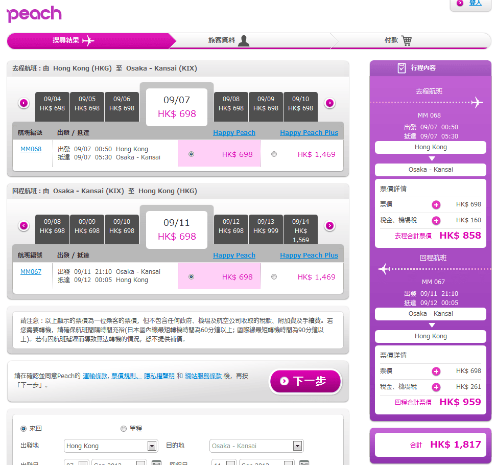Viewport: 496px width, 465px height.
Task: Open the 隱私權聲明 privacy policy link
Action: coord(159,376)
